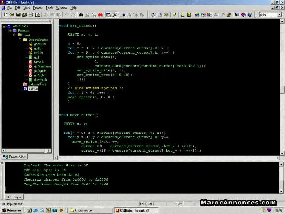Click the green rebuild icon
This screenshot has height=214, width=285.
[166, 15]
